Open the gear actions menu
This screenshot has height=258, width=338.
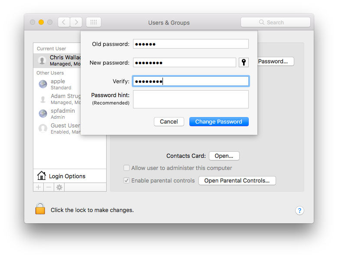click(x=59, y=187)
